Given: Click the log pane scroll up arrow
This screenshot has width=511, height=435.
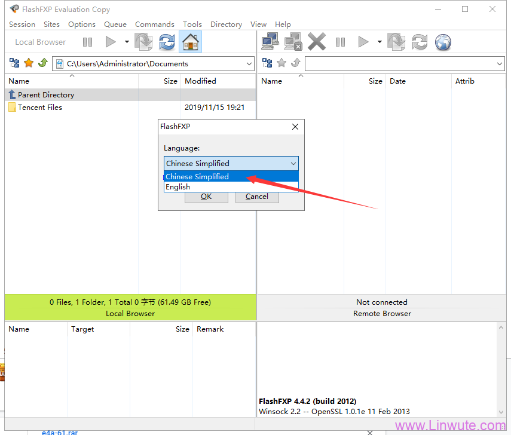Looking at the screenshot, I should [501, 327].
